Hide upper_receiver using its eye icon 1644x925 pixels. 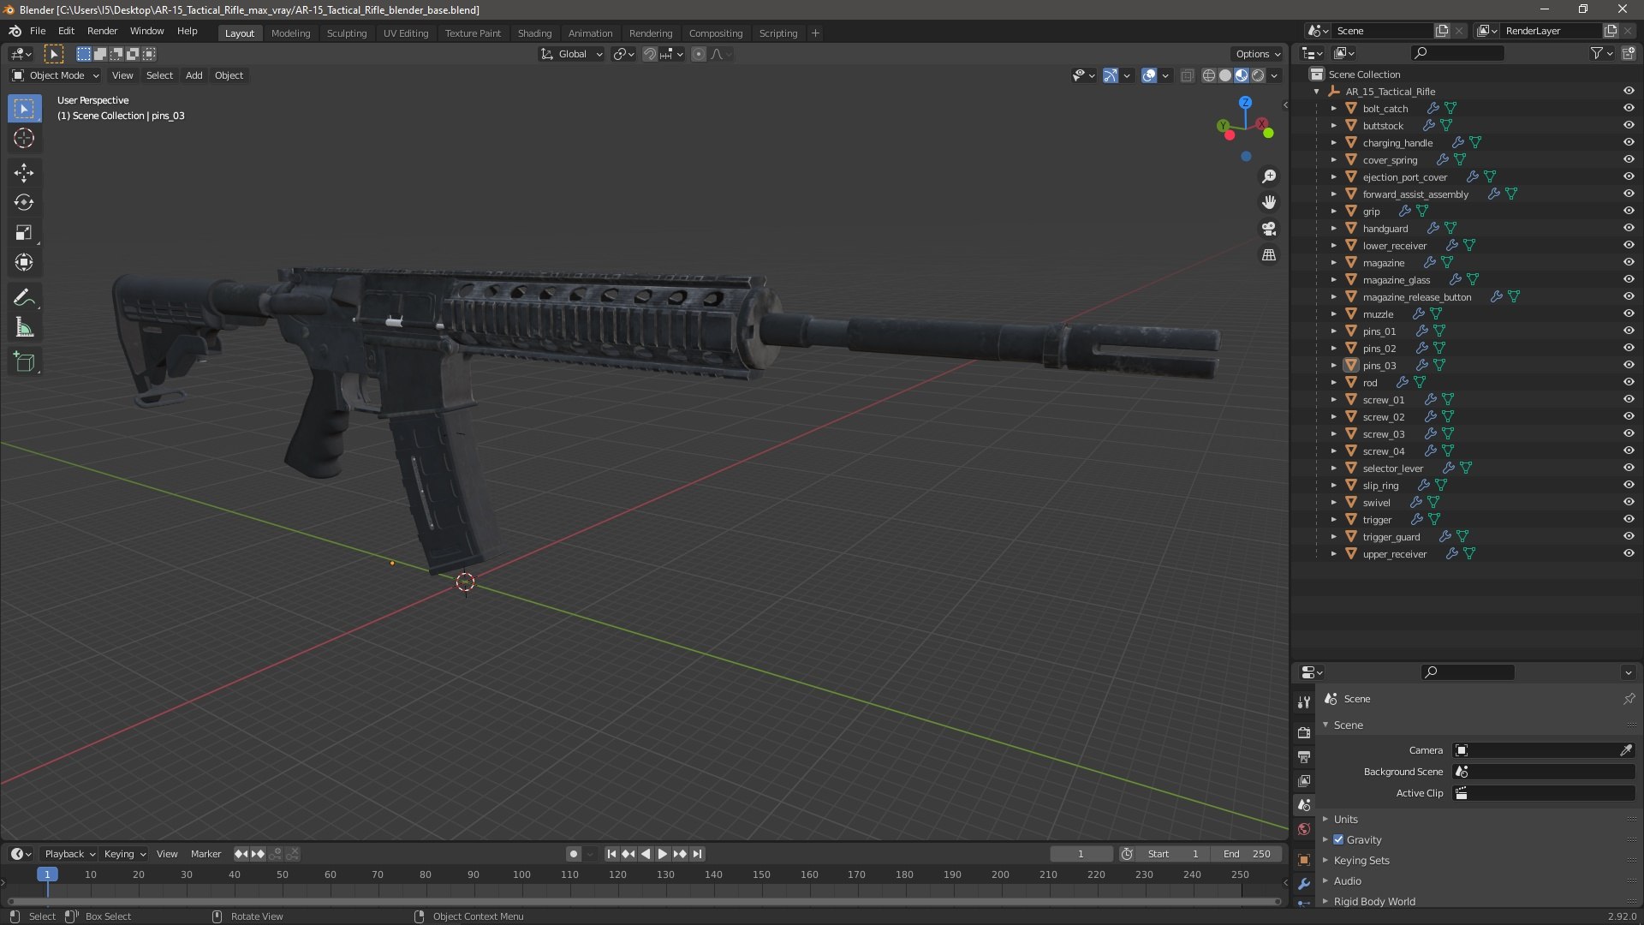point(1629,554)
